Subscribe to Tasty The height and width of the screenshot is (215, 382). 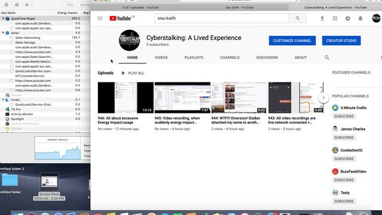pos(344,201)
